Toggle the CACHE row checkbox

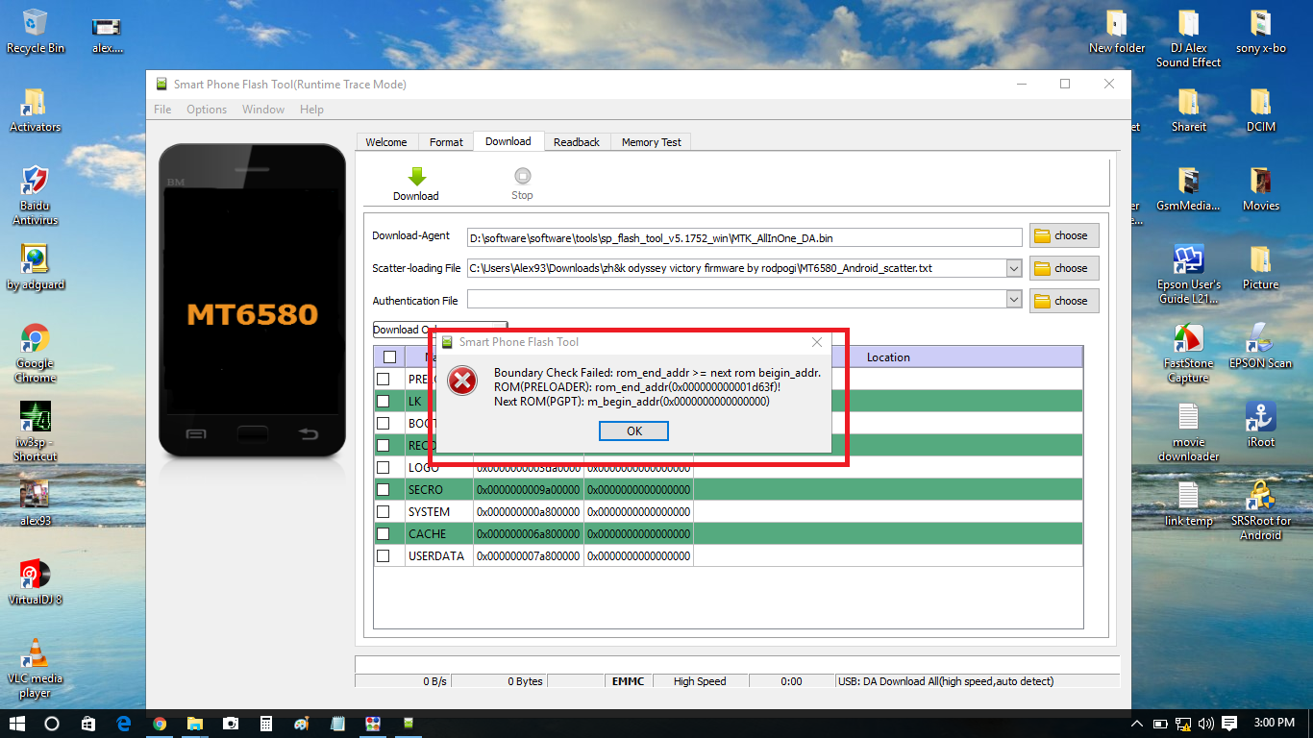click(x=384, y=534)
